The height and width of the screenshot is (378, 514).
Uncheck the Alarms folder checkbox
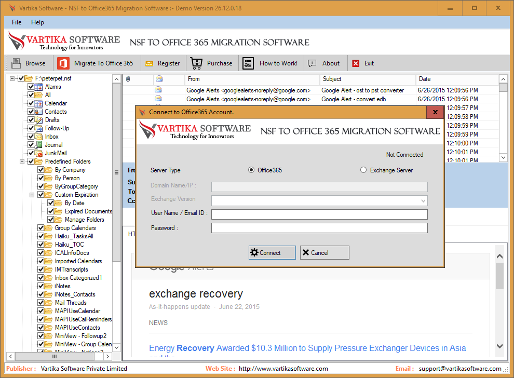[x=31, y=87]
